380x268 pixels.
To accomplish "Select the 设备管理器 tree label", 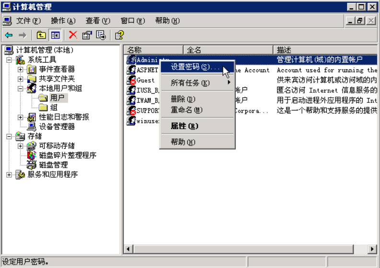I will (x=57, y=127).
